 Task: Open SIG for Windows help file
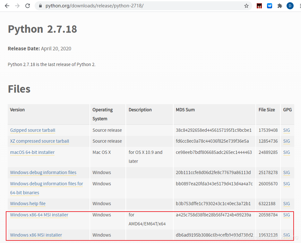click(287, 204)
